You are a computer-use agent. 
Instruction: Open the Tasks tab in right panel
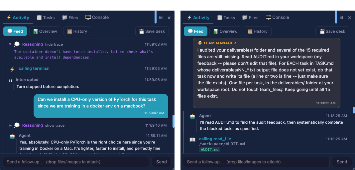226,18
